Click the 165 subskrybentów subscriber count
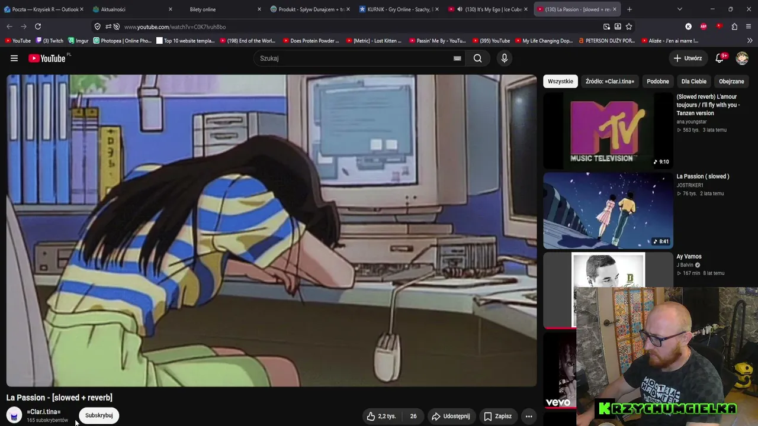Screen dimensions: 758x426 tap(47, 420)
